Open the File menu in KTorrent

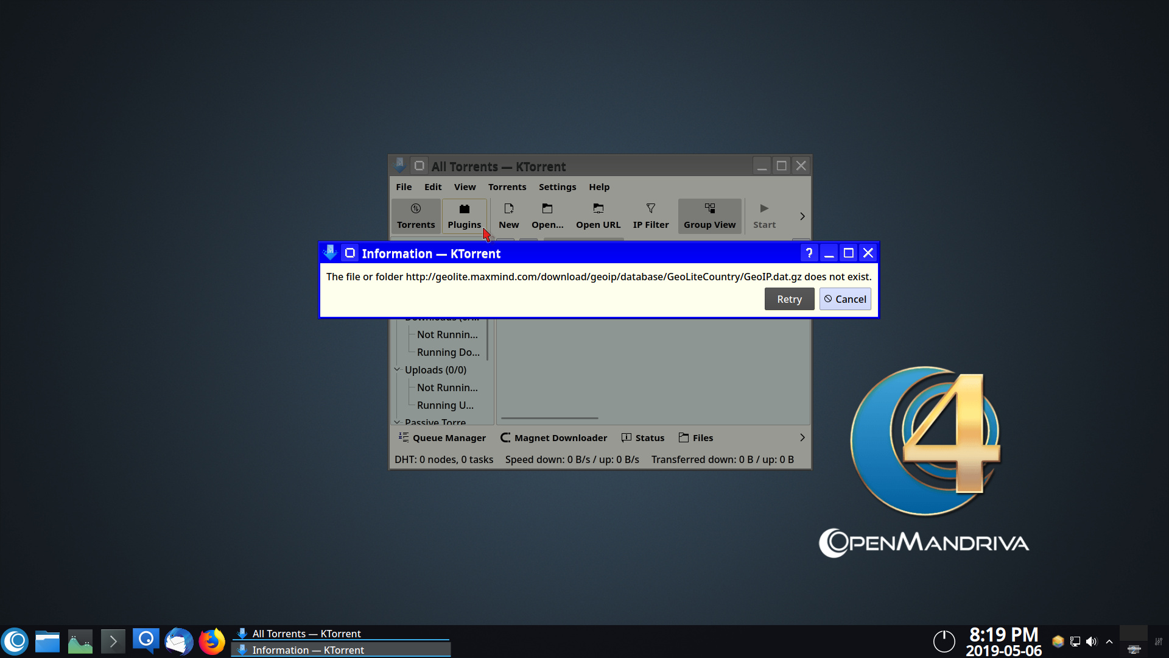click(x=404, y=187)
